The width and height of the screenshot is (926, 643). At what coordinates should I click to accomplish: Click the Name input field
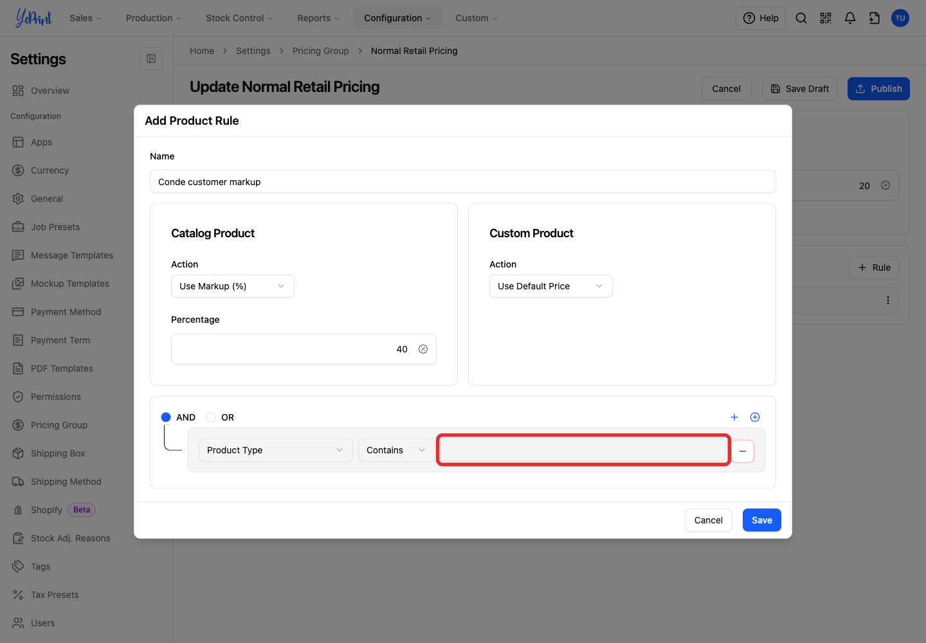(463, 181)
